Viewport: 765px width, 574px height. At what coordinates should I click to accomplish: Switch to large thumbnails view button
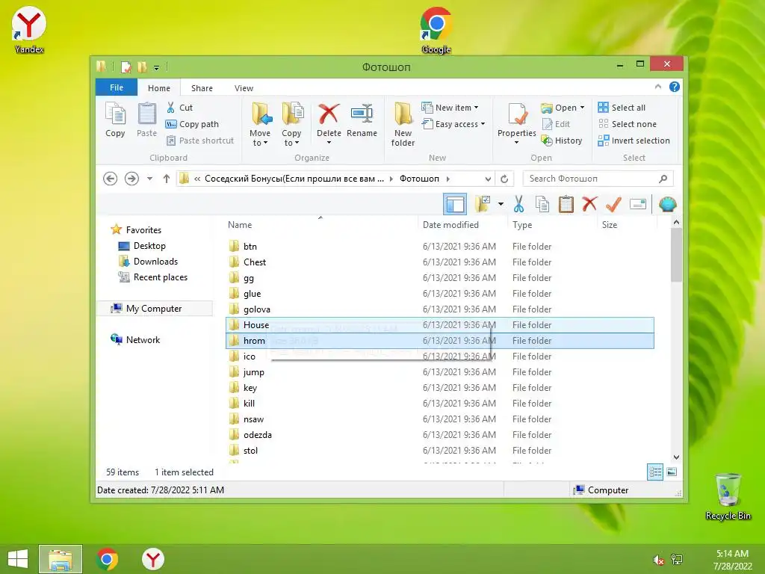tap(672, 472)
